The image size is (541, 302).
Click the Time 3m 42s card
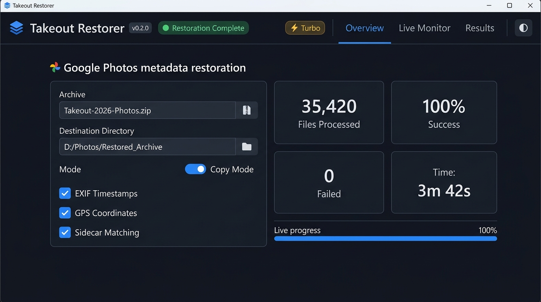[x=444, y=182]
